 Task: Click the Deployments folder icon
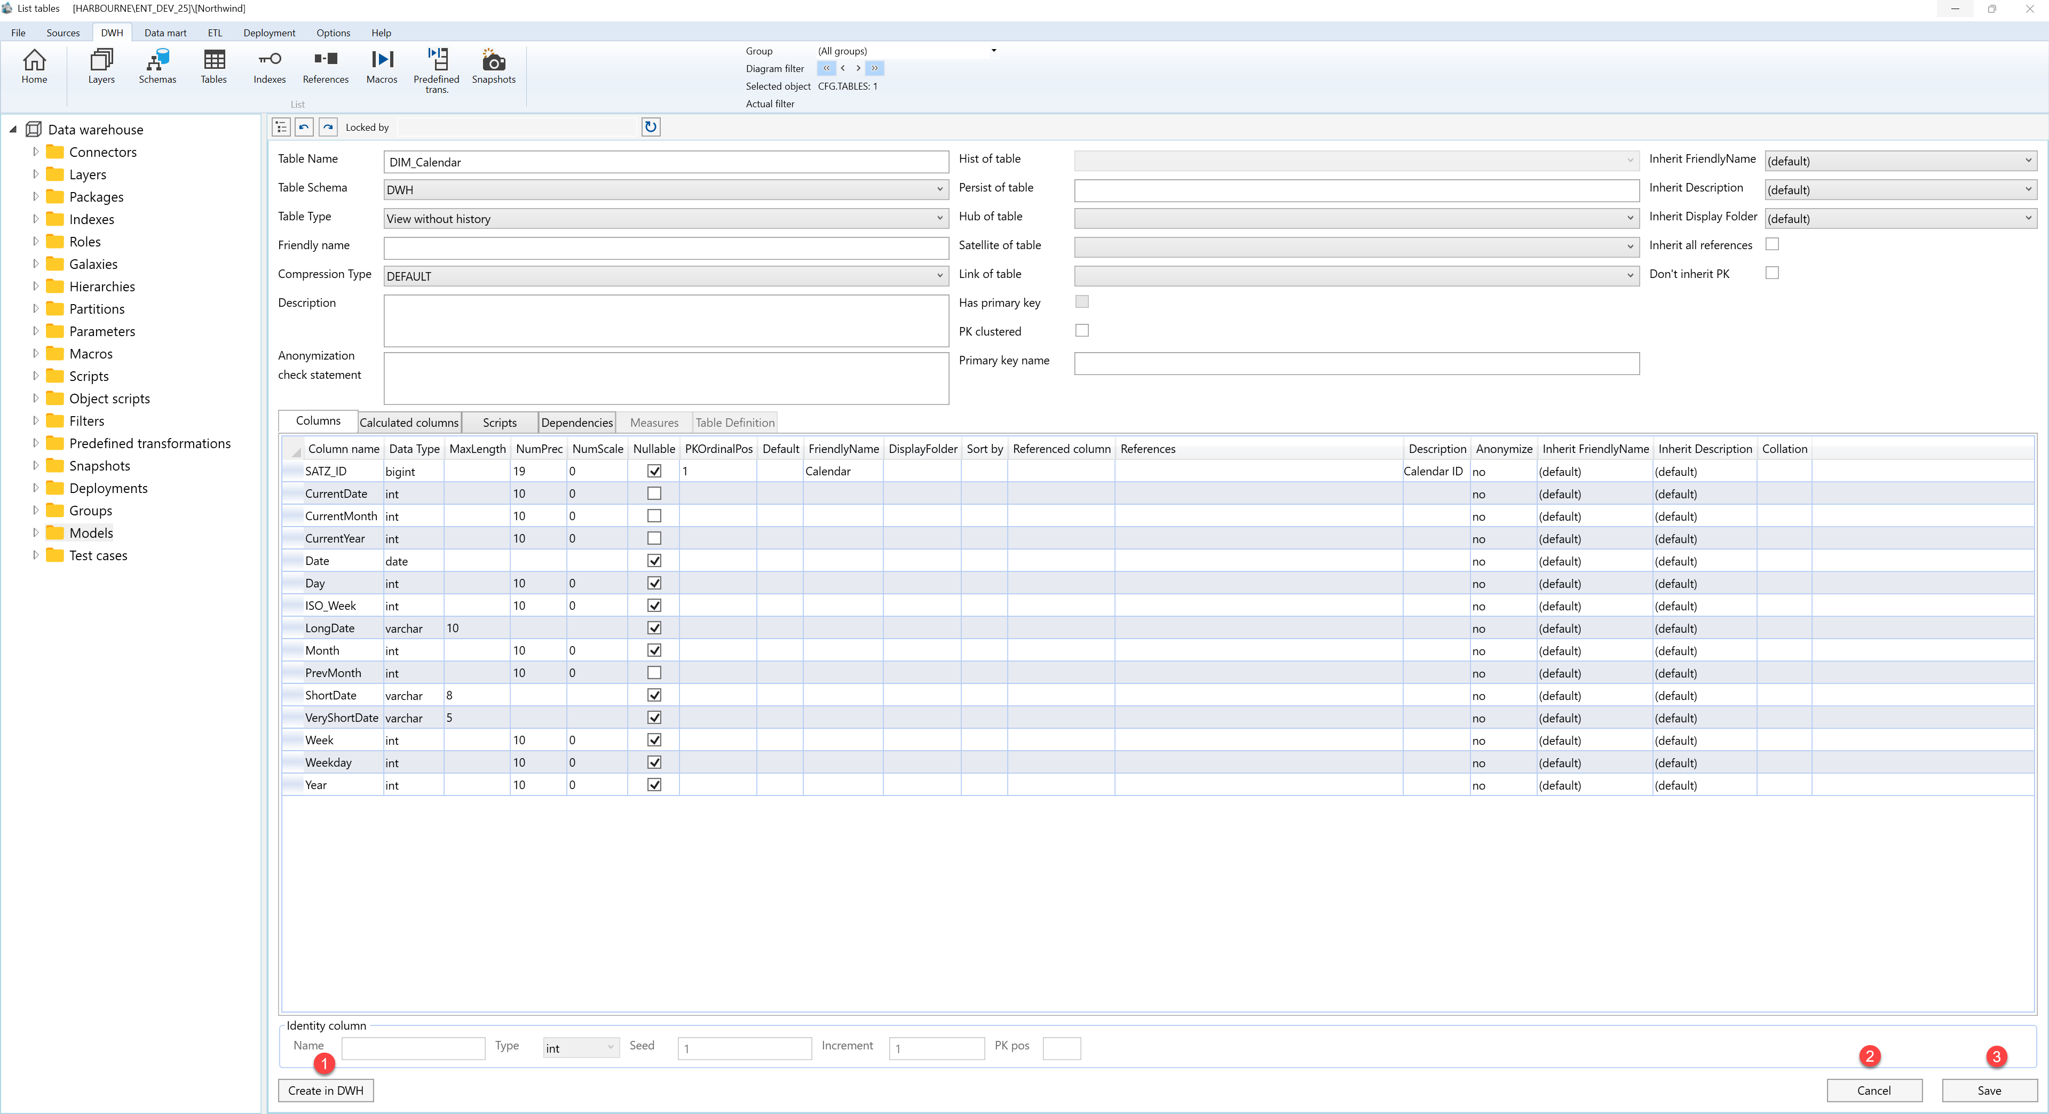coord(55,488)
